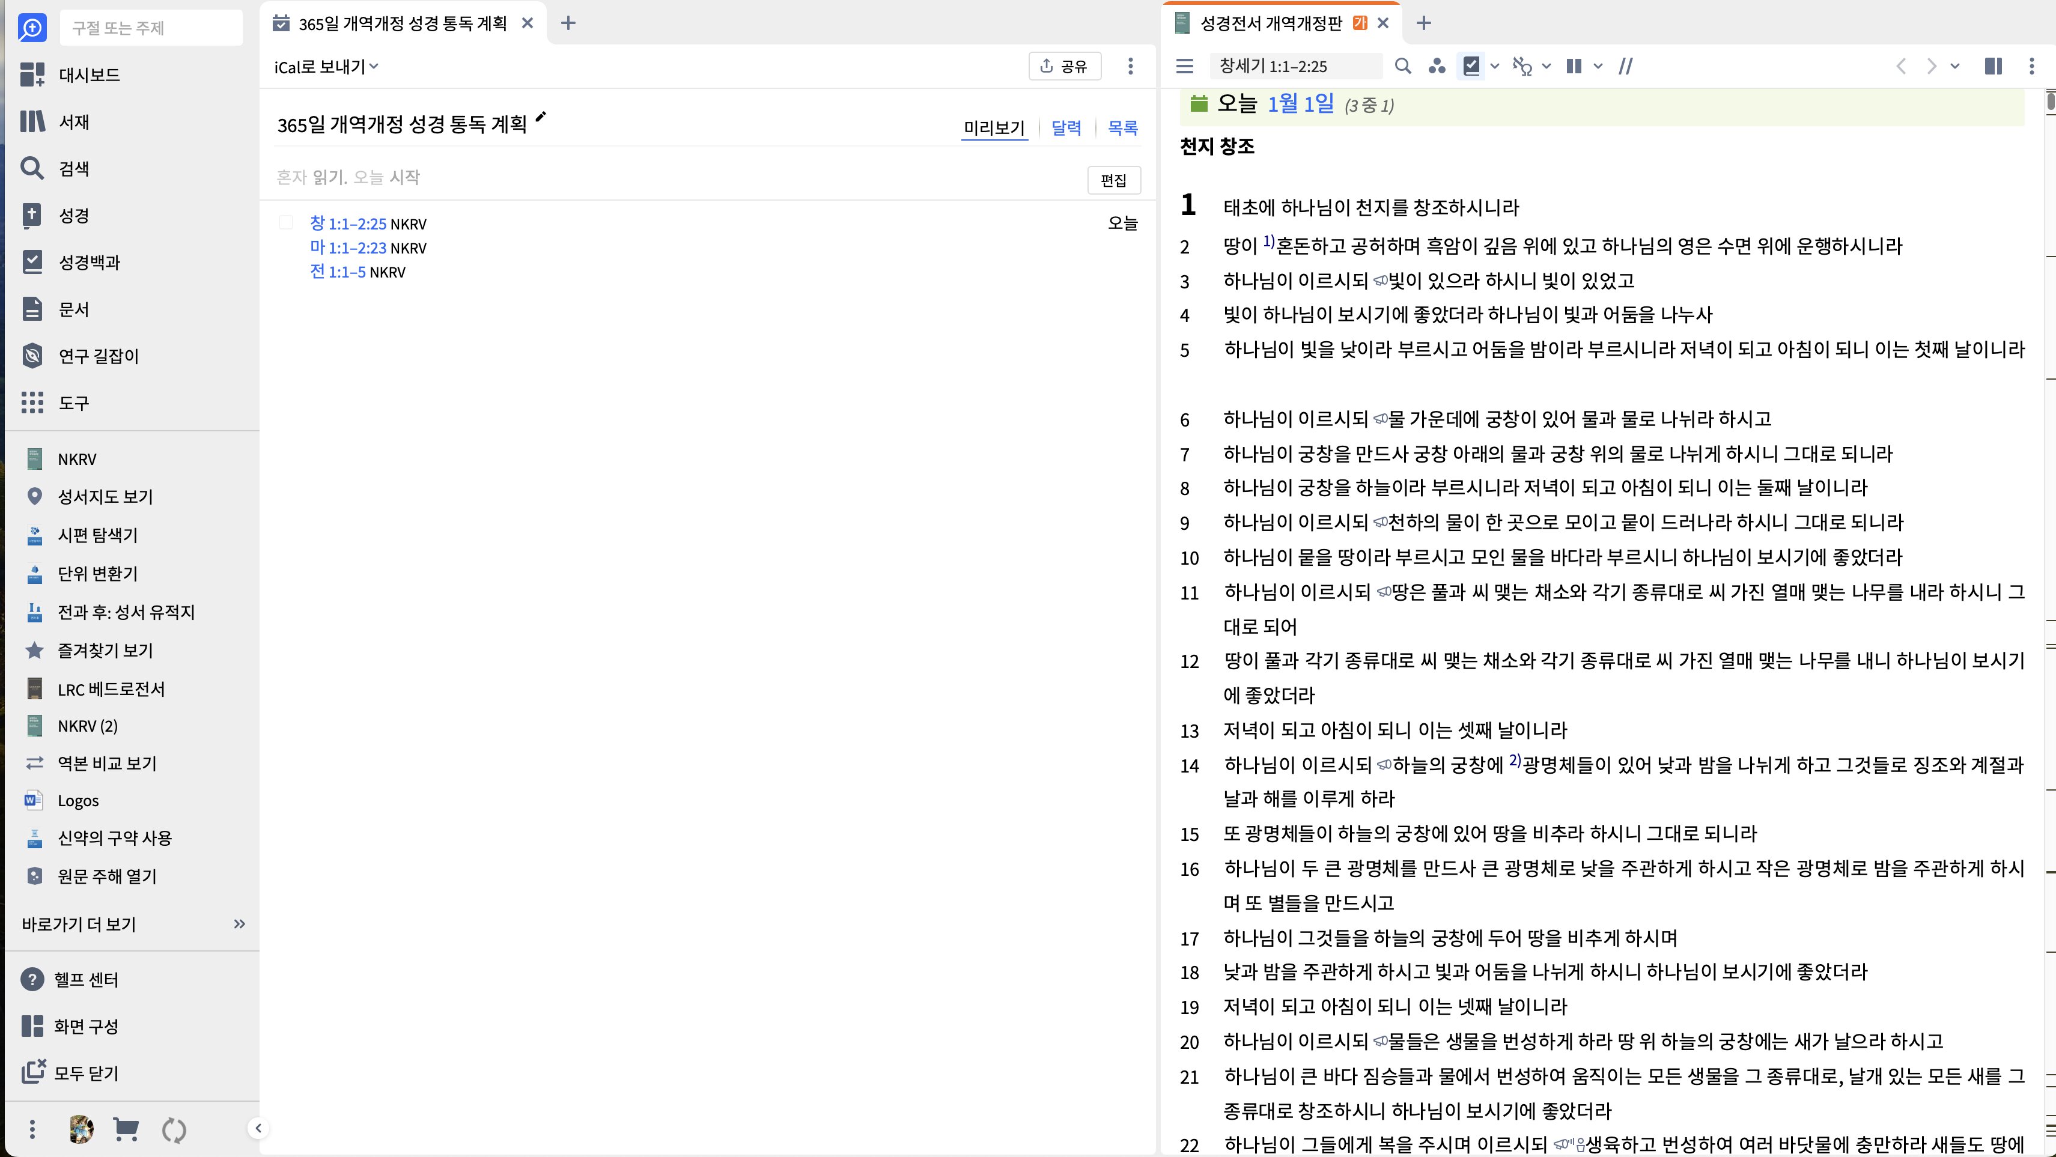Open the reading plan panel kebab menu
2056x1157 pixels.
pyautogui.click(x=1130, y=66)
